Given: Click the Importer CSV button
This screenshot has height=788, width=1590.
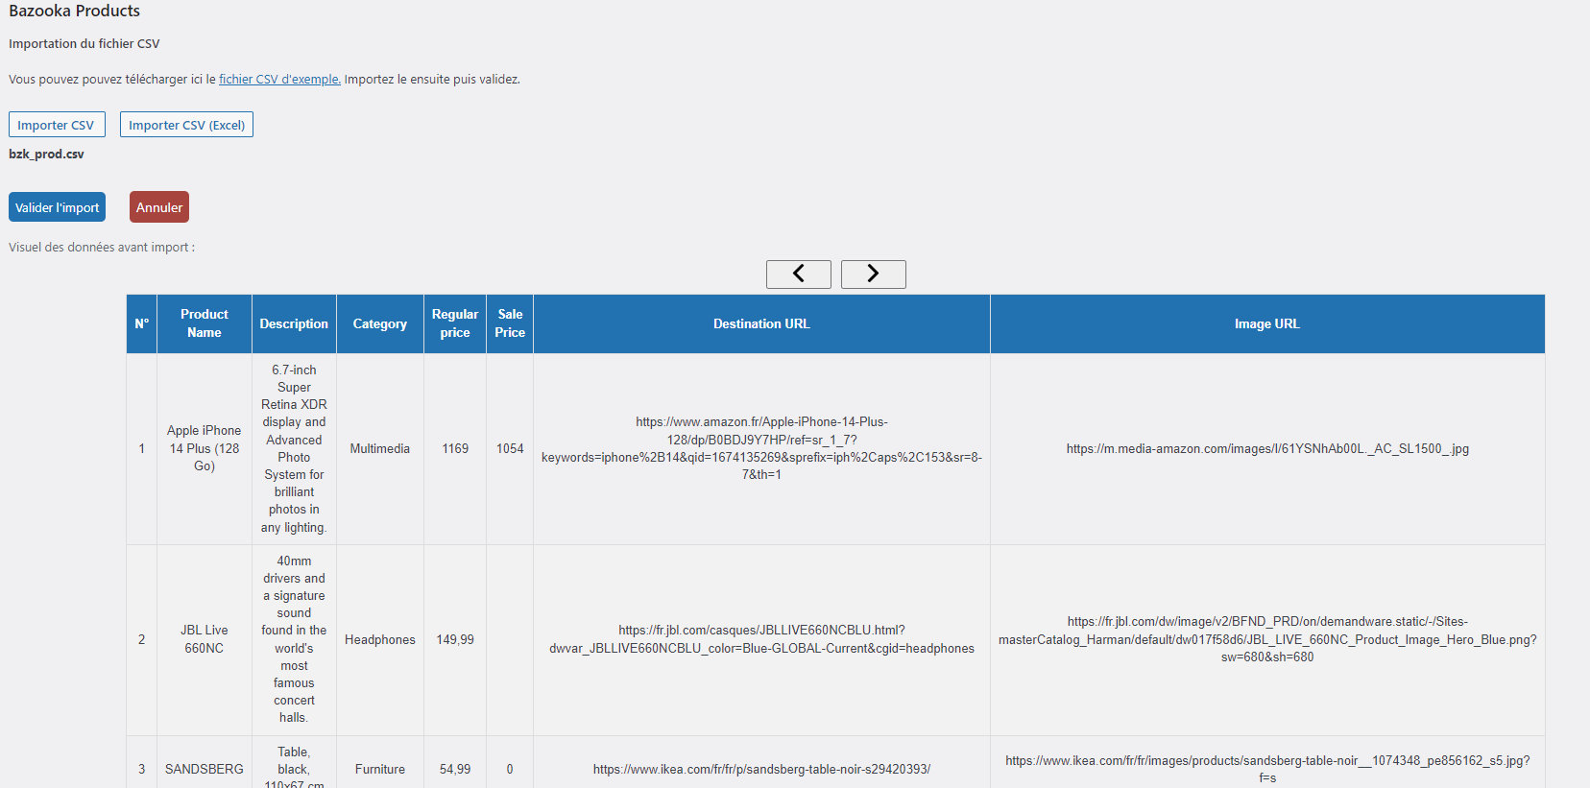Looking at the screenshot, I should click(57, 125).
